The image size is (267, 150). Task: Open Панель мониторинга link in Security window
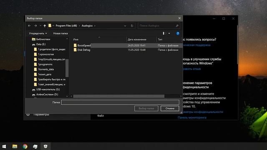192,117
